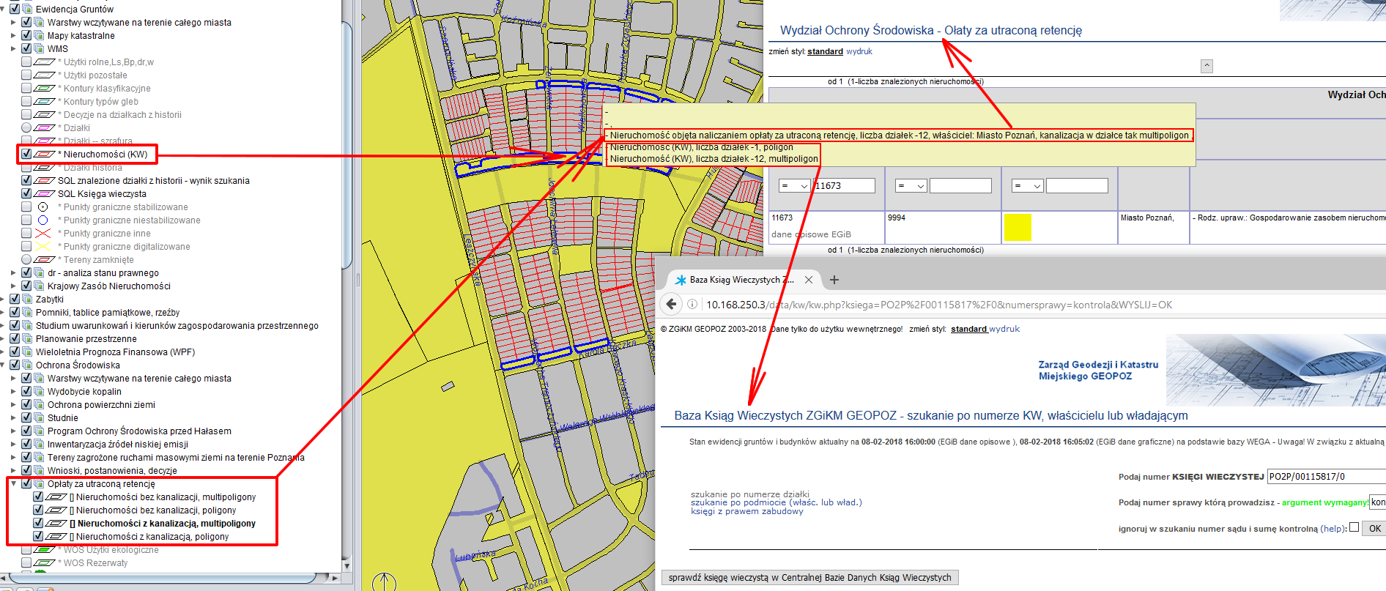Select the Baza Ksiąg Wieczystych browser tab
Screen dimensions: 1386x591
click(x=740, y=280)
